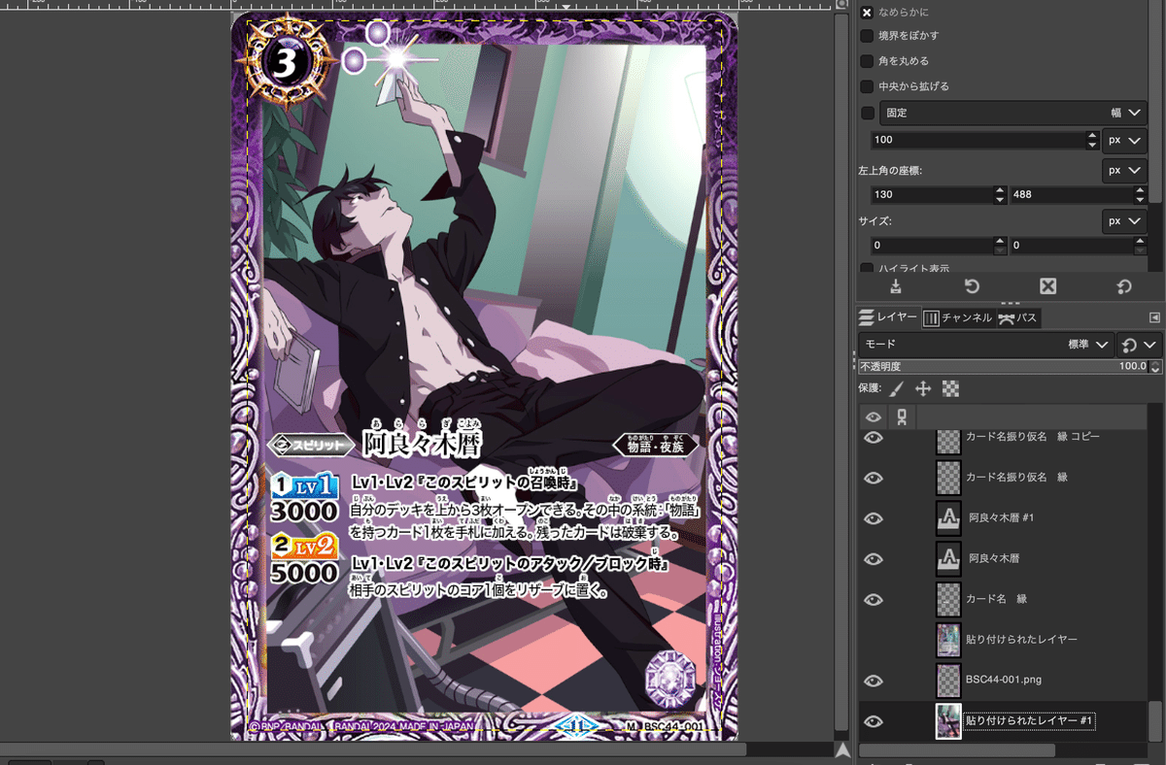Click the Y coordinate field showing 488
1166x765 pixels.
(x=1072, y=194)
